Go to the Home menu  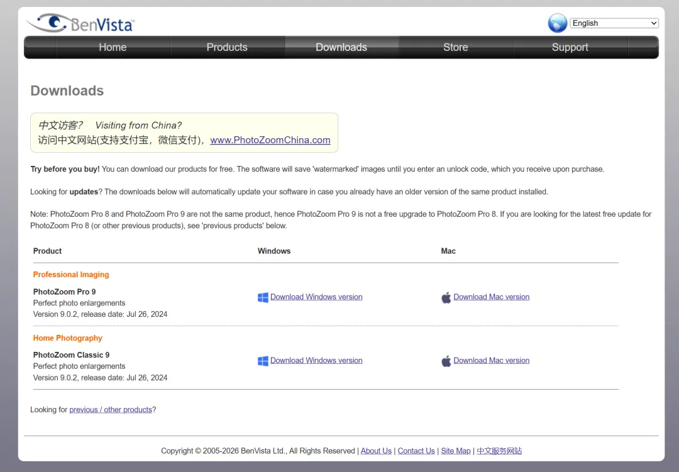pyautogui.click(x=113, y=47)
